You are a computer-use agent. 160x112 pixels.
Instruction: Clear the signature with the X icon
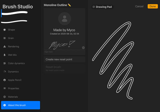(x=83, y=48)
